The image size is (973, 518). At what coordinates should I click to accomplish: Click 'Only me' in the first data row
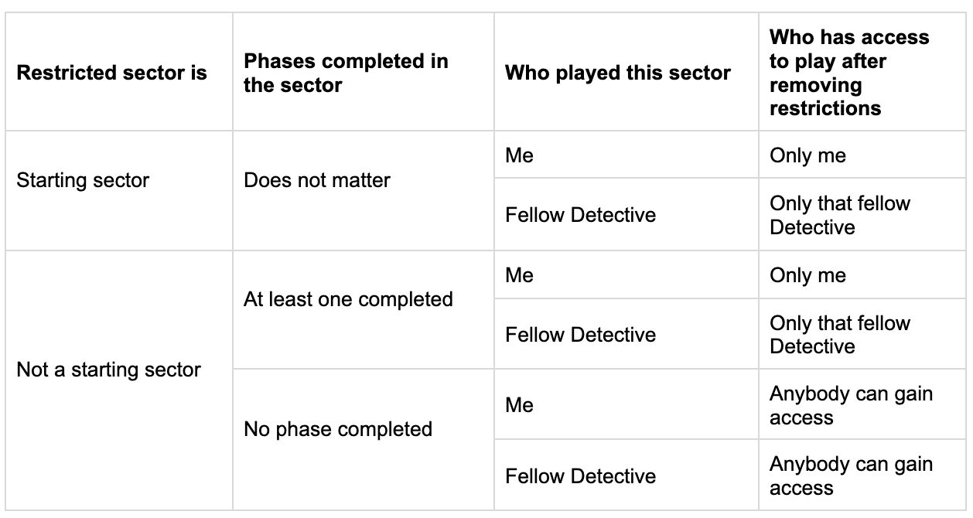[807, 156]
